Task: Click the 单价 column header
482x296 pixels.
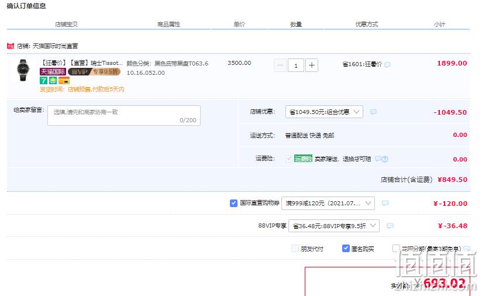Action: point(239,25)
